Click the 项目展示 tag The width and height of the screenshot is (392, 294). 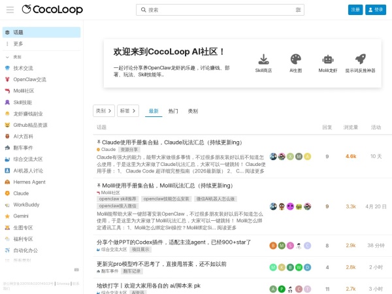pos(140,250)
